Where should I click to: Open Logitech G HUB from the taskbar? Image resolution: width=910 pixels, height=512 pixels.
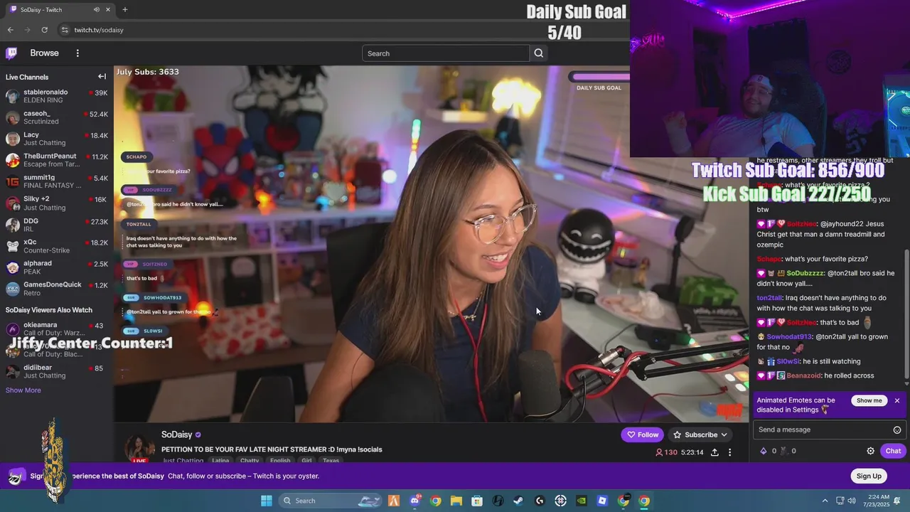540,501
